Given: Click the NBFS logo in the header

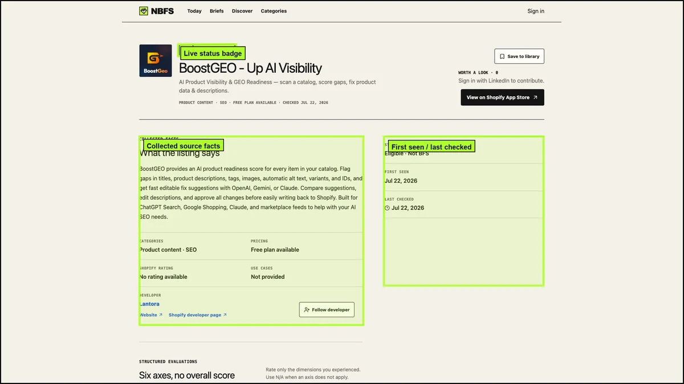Looking at the screenshot, I should 157,11.
